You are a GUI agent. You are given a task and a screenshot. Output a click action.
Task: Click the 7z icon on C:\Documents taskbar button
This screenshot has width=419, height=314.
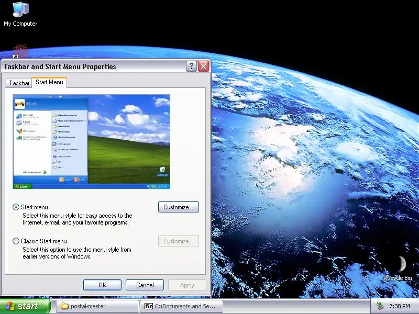pos(149,306)
